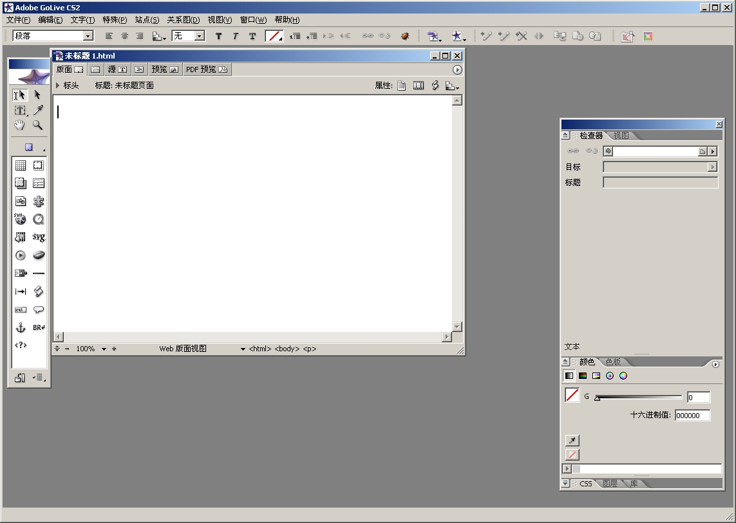
Task: Open the 无 font size dropdown
Action: (x=200, y=37)
